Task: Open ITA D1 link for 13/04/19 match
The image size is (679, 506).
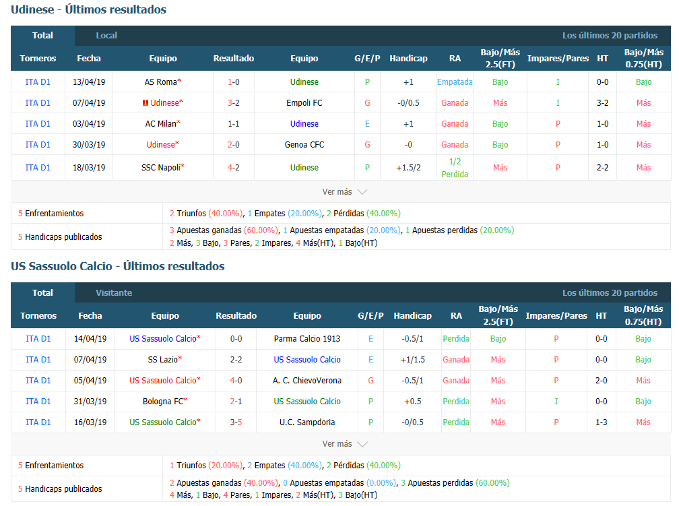Action: (38, 82)
